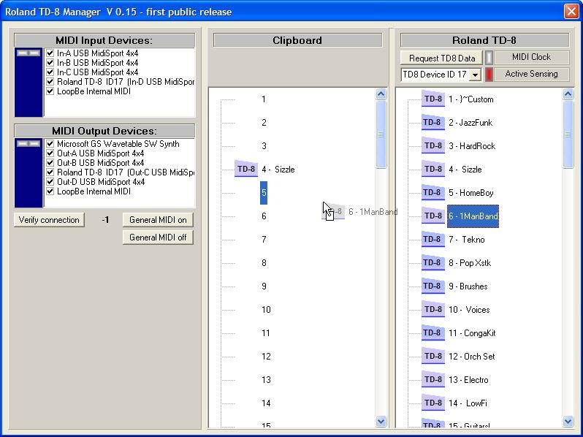
Task: Select Clipboard slot 7
Action: click(264, 240)
